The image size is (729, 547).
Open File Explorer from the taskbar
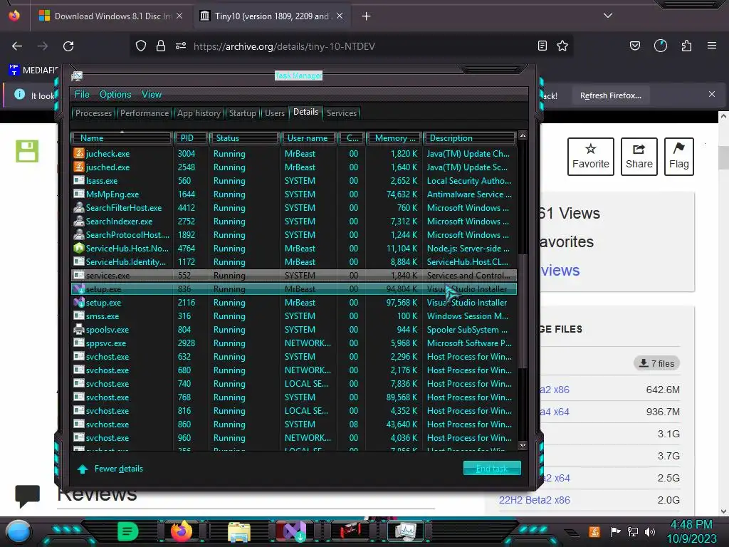239,532
